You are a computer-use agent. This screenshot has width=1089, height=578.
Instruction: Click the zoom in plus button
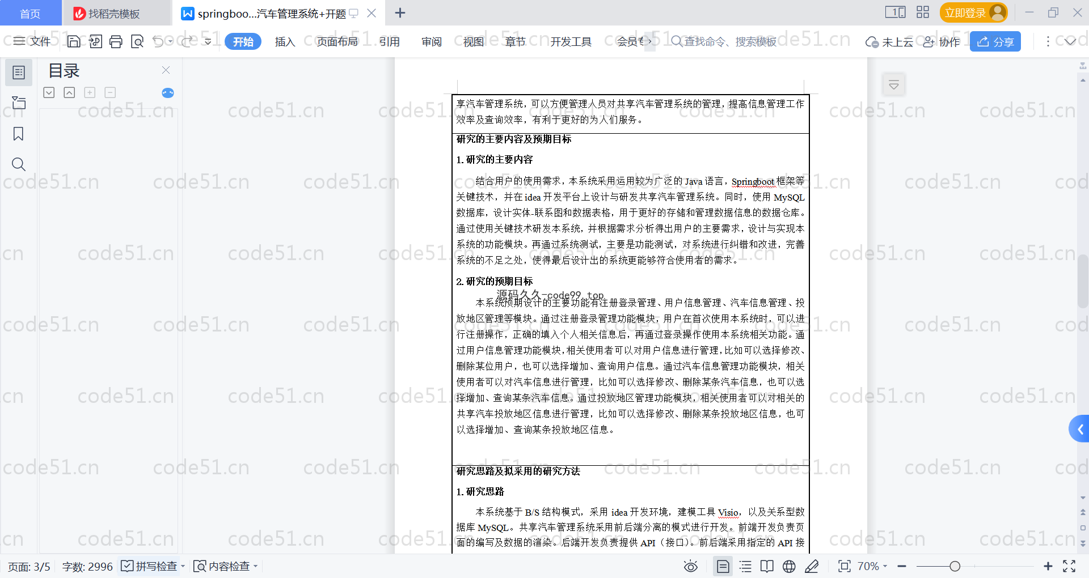1048,566
